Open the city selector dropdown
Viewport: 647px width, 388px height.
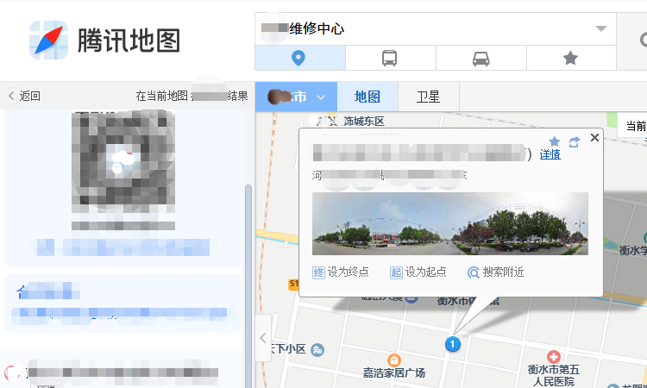click(296, 97)
